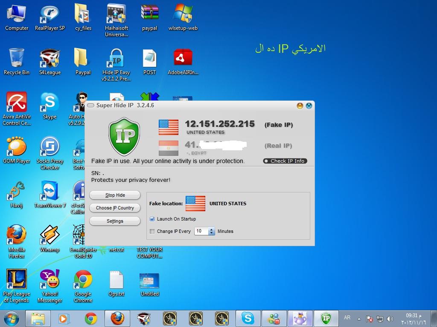The width and height of the screenshot is (437, 327).
Task: Open the Computer desktop icon
Action: point(17,17)
